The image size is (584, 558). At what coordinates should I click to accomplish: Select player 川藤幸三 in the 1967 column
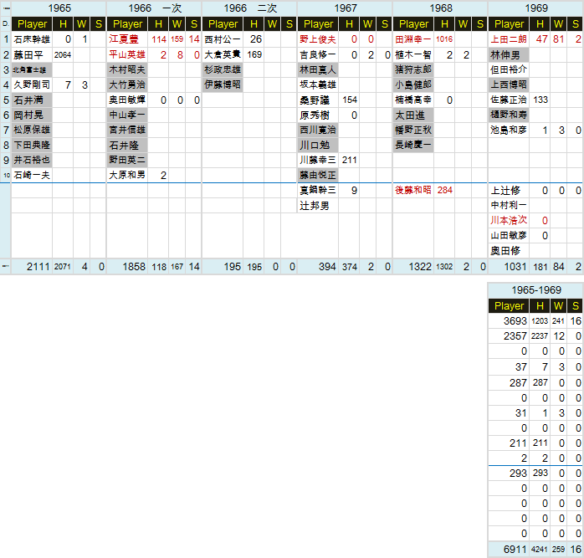[x=318, y=160]
